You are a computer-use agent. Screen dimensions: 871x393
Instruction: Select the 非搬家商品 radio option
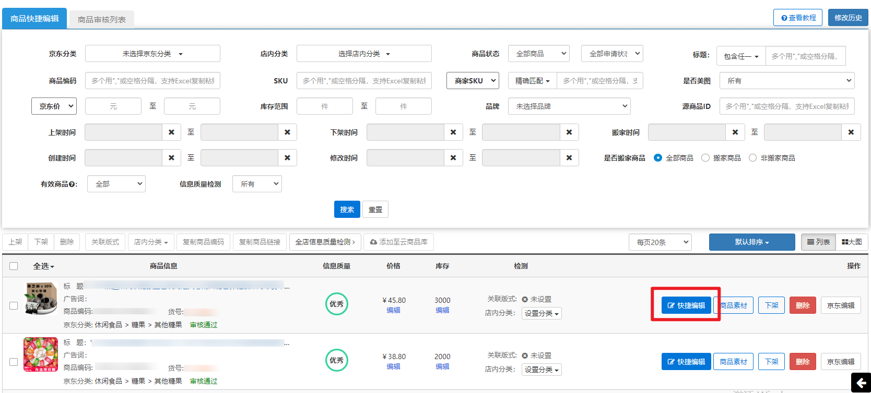click(752, 158)
